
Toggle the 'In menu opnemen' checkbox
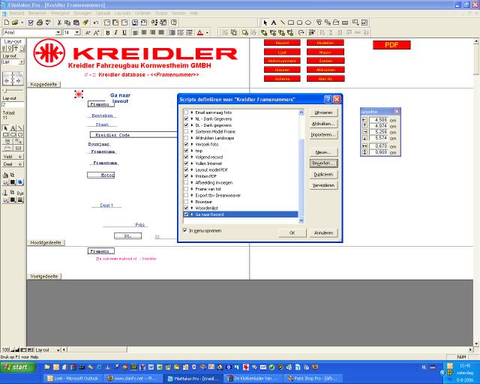(185, 230)
